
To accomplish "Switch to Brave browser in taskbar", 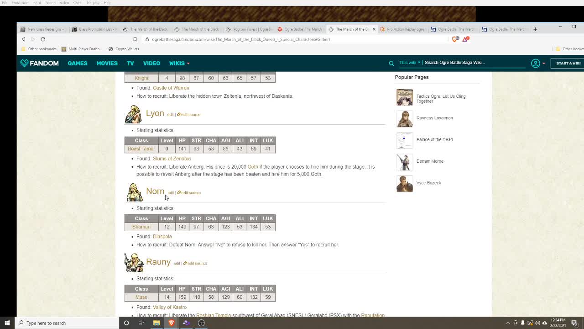I will click(172, 323).
